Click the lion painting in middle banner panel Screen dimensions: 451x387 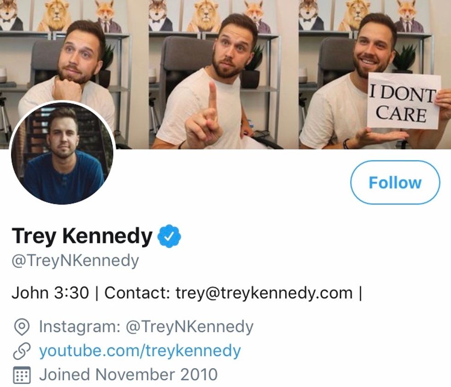tap(202, 16)
